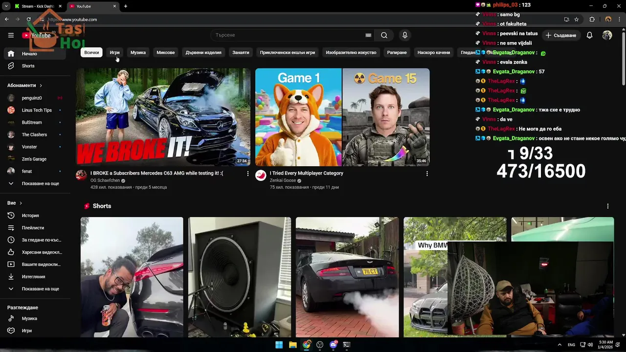The image size is (626, 352).
Task: Open the Short showing a speaker cabinet
Action: [240, 277]
